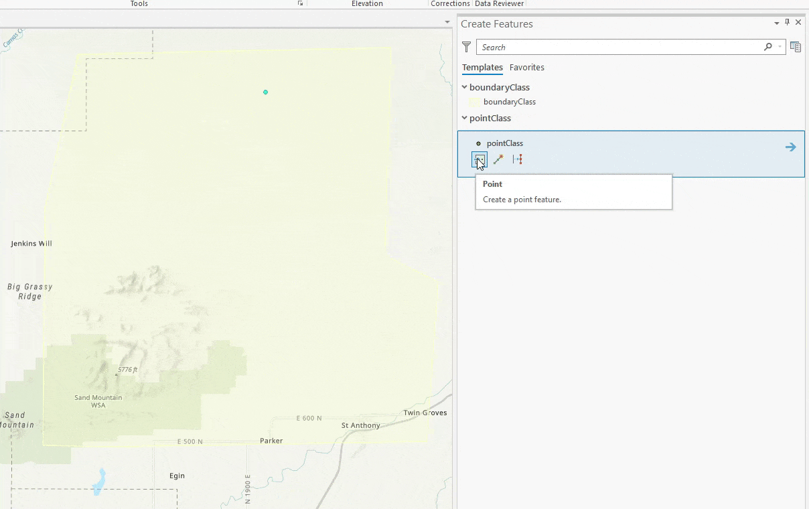Click the N 1900 E road label

[x=248, y=490]
